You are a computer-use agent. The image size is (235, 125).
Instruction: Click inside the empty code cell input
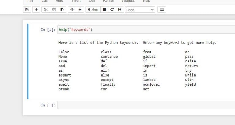[146, 105]
